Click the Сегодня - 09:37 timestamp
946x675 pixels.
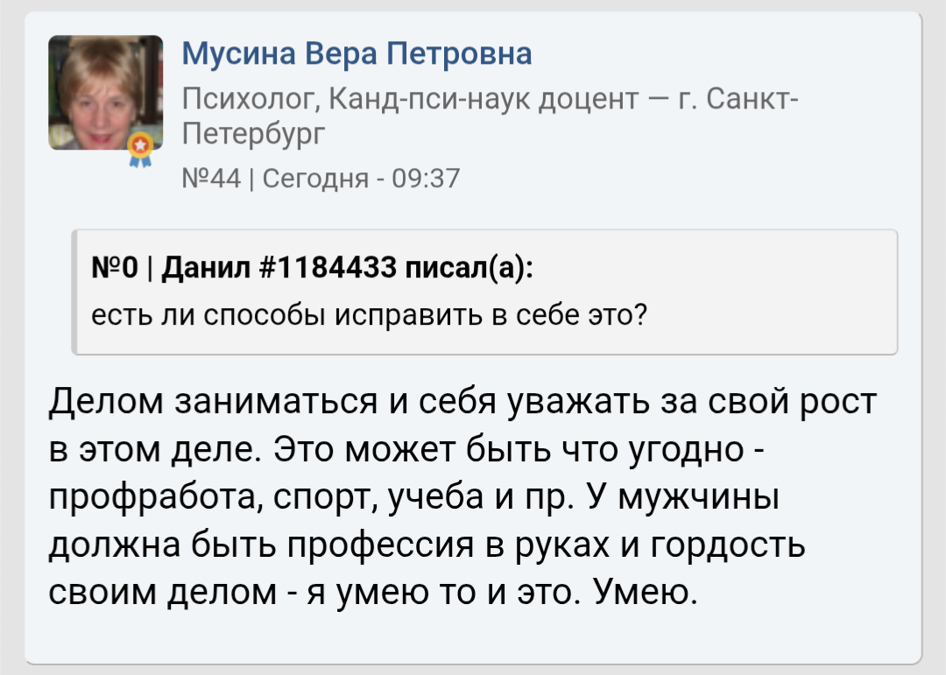point(361,178)
